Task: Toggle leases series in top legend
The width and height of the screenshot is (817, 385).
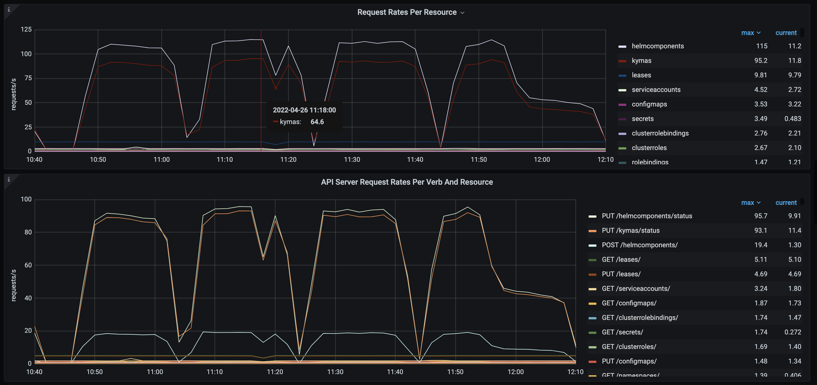Action: click(x=641, y=75)
